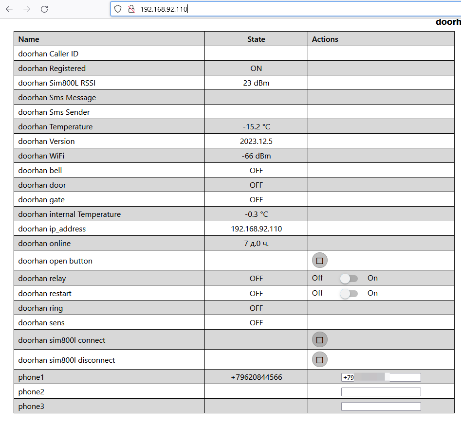This screenshot has height=424, width=461.
Task: Select the doorhan ip_address row name
Action: pos(52,229)
